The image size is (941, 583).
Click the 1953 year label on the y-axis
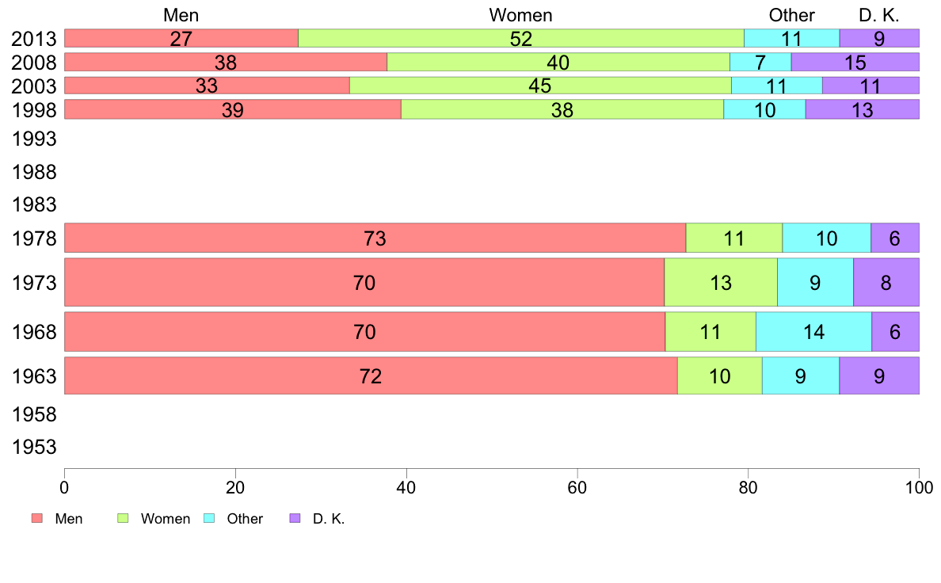click(35, 448)
